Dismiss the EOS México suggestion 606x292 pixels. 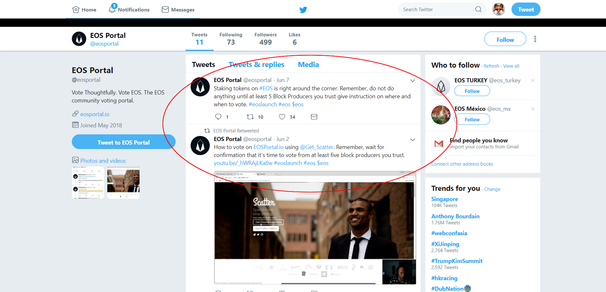point(533,109)
